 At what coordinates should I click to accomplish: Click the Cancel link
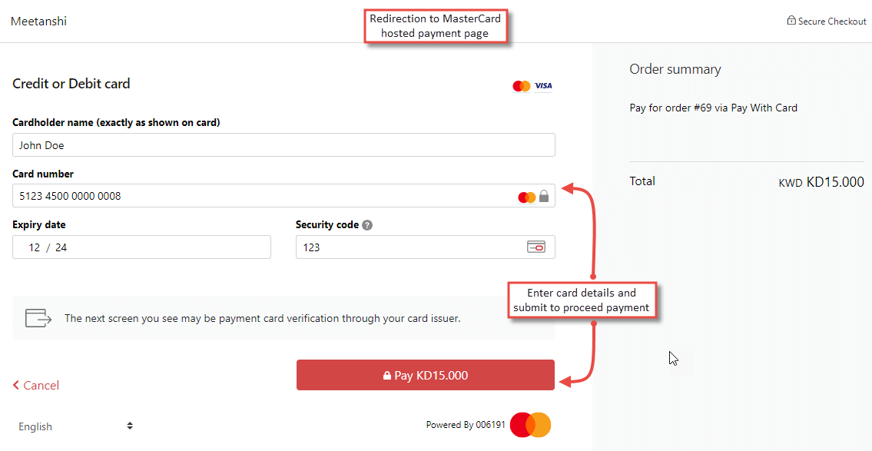click(35, 385)
